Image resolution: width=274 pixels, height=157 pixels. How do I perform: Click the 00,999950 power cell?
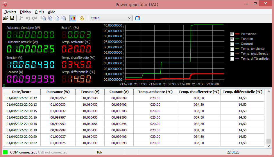click(58, 124)
